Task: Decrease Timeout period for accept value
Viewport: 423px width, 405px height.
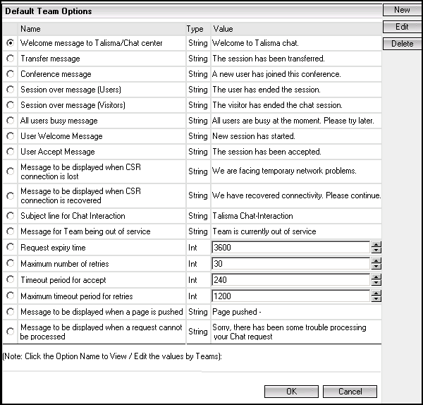Action: [376, 282]
